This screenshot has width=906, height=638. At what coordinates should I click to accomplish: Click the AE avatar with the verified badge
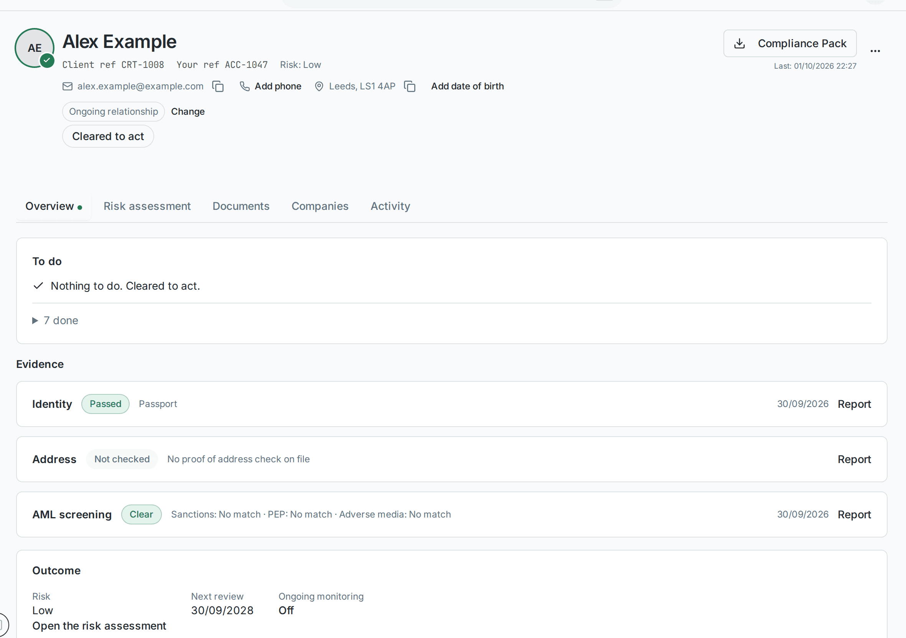point(35,48)
